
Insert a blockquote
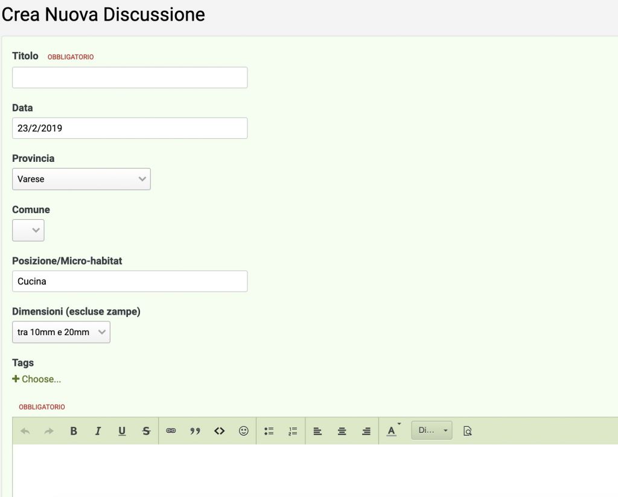195,431
